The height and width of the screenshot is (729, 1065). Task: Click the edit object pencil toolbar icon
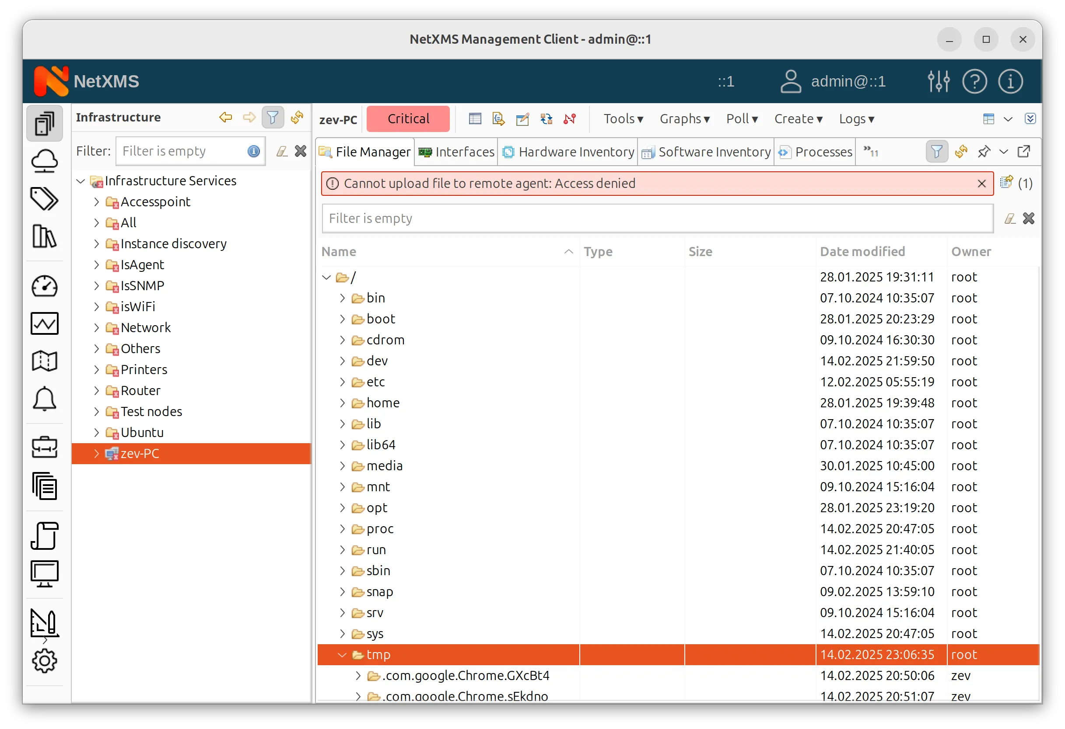522,118
